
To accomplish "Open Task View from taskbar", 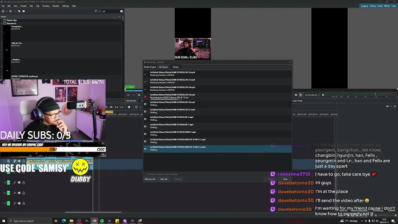I will coord(56,221).
